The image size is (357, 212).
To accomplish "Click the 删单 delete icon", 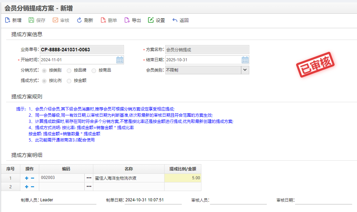I will (103, 20).
